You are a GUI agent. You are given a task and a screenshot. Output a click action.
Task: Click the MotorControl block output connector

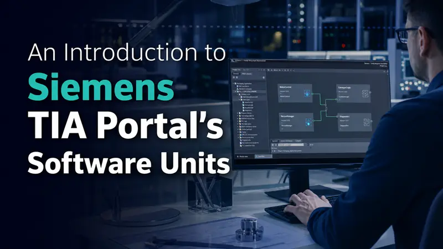(312, 94)
